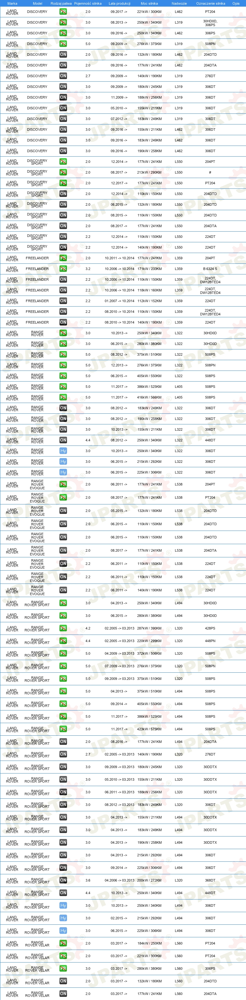The width and height of the screenshot is (246, 1000).
Task: Click petrol icon in Discovery Sport 213kW / 290KM row
Action: pos(63,172)
